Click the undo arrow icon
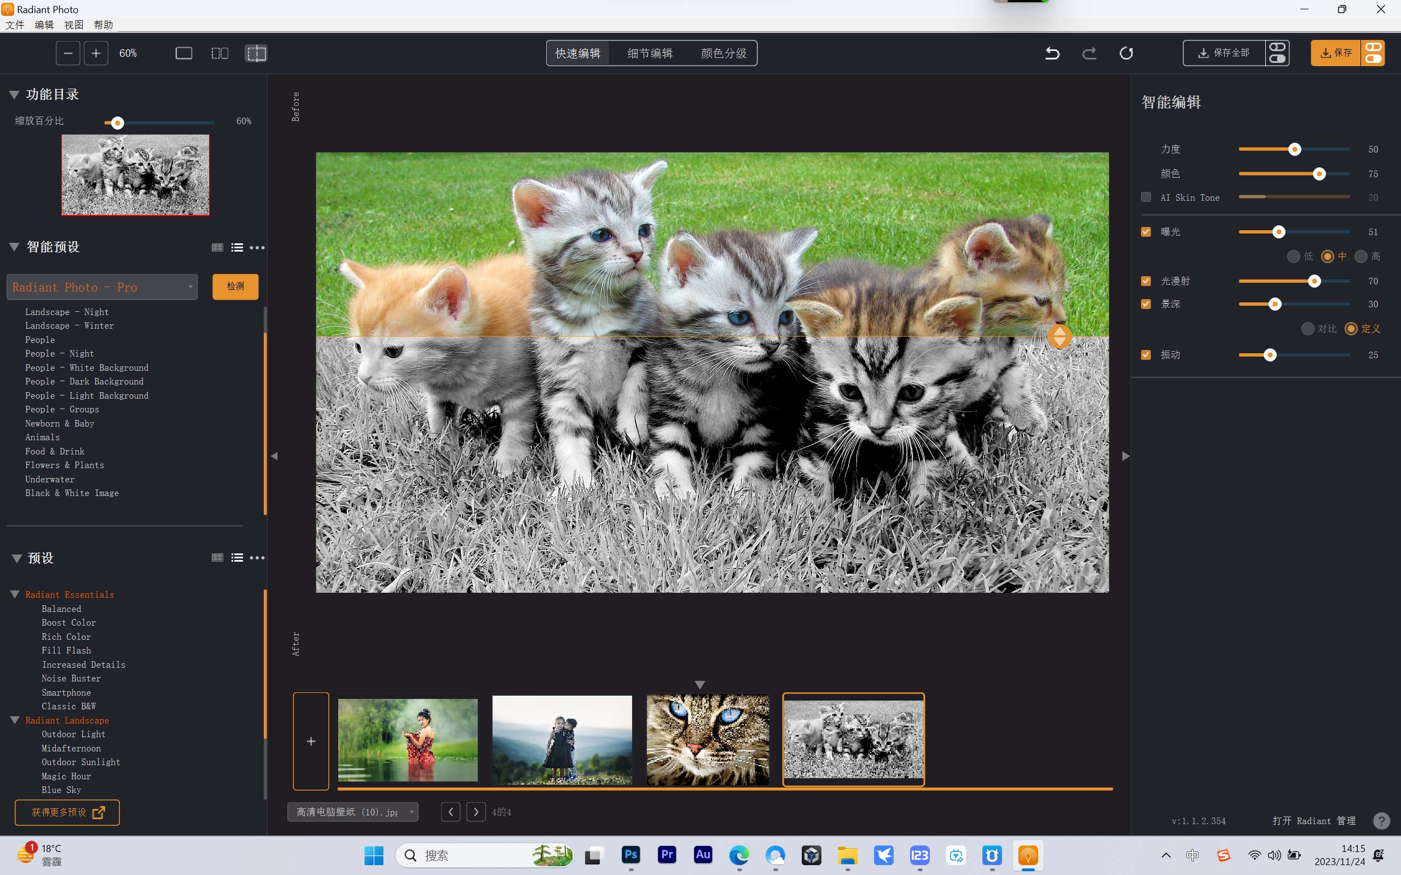 tap(1052, 53)
